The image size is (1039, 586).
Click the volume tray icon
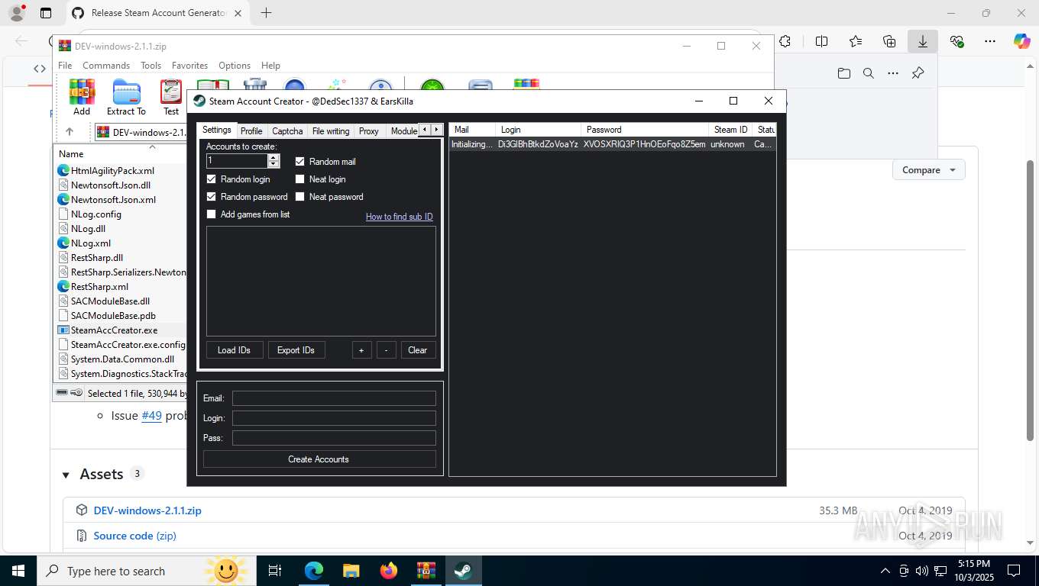(921, 571)
